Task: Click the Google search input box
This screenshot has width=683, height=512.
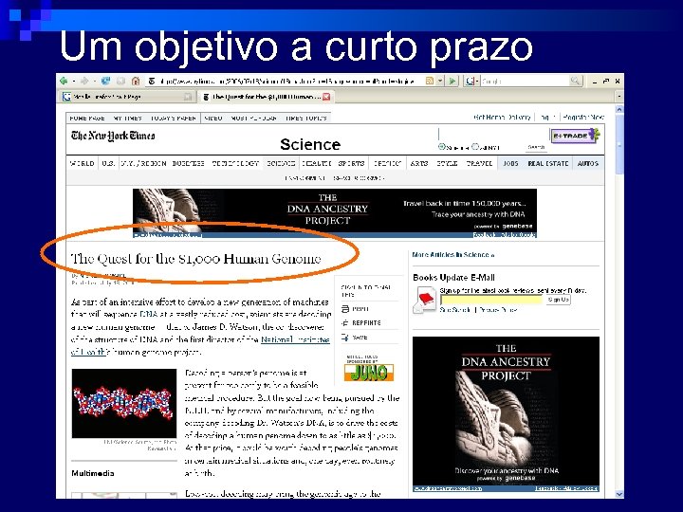Action: 525,81
